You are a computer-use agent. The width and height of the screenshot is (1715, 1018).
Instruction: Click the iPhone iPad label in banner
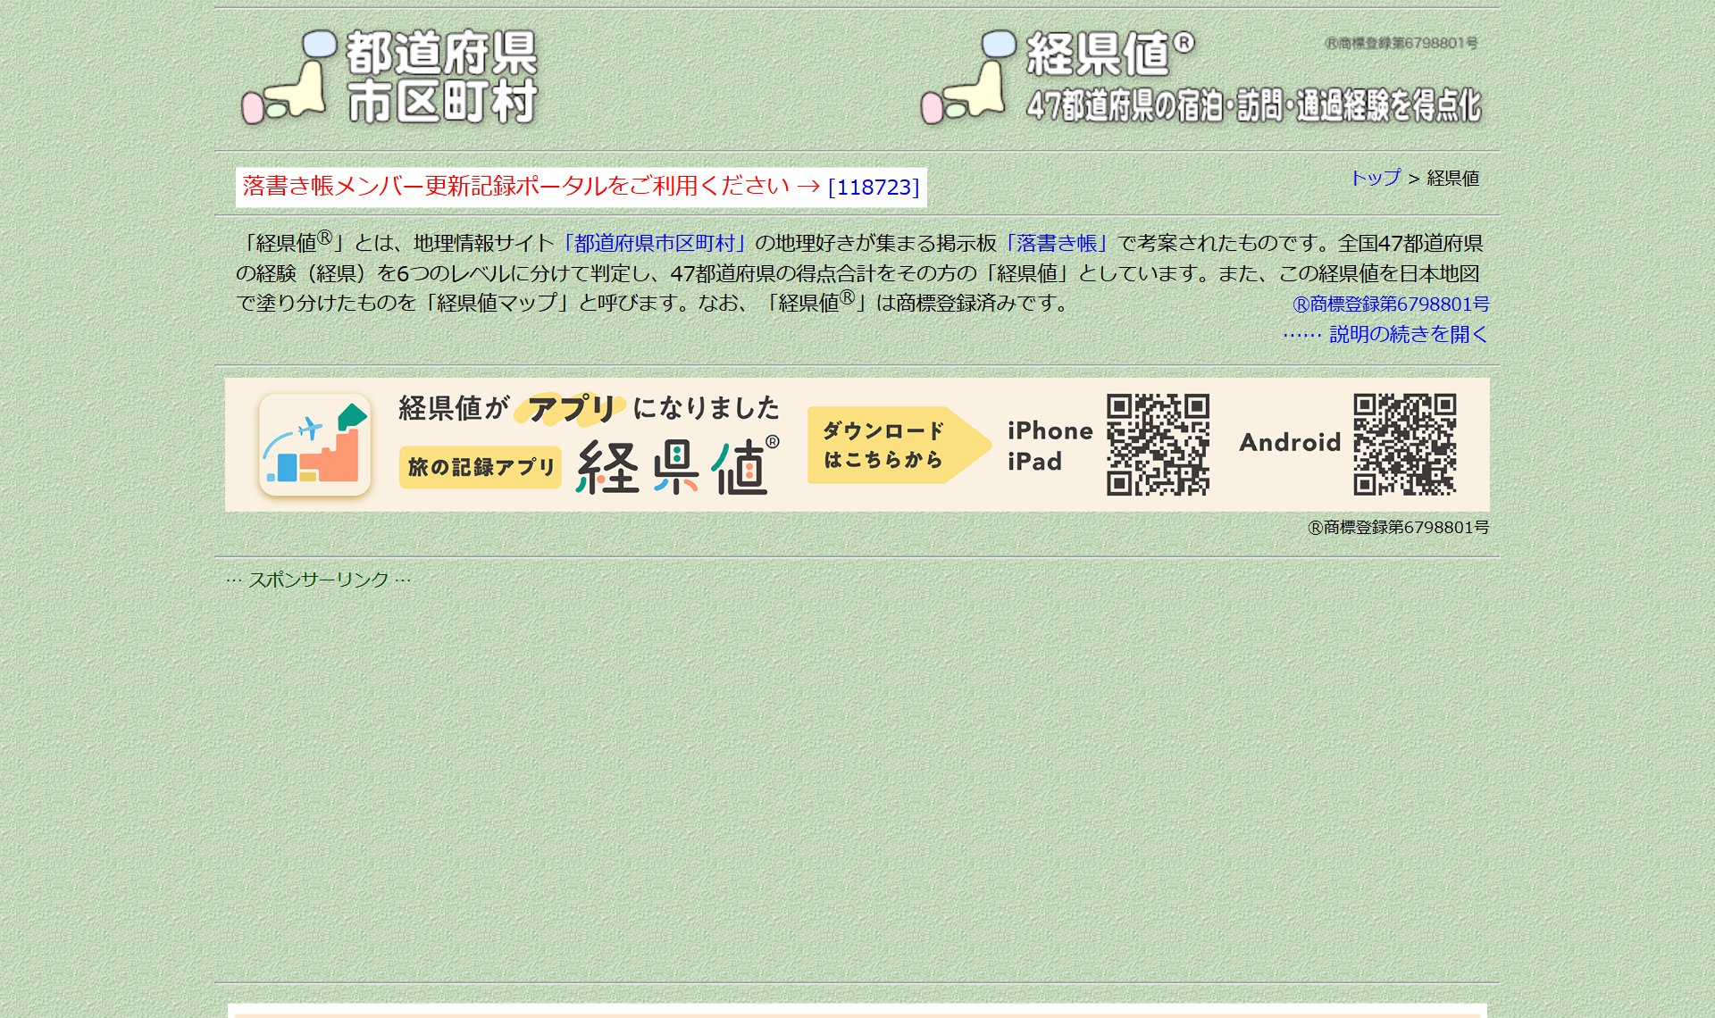[1050, 446]
